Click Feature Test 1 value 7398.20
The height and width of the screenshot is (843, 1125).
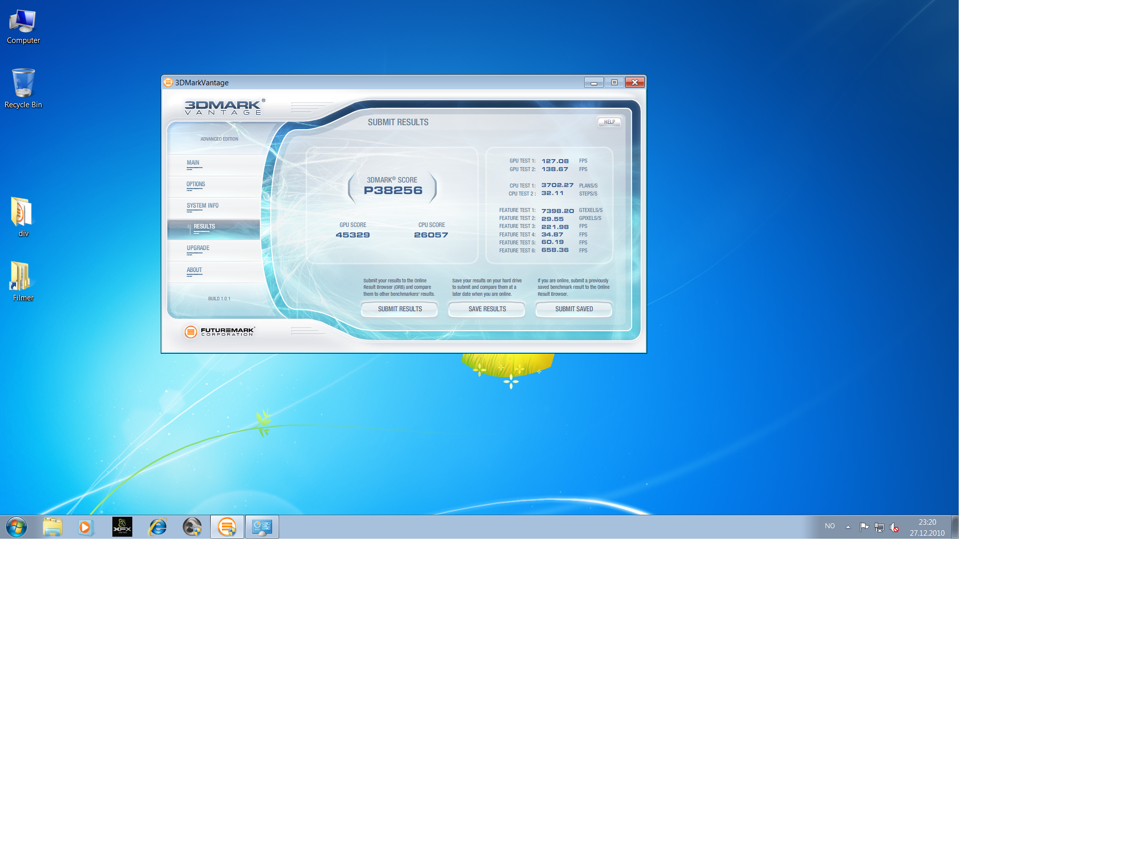pos(557,211)
